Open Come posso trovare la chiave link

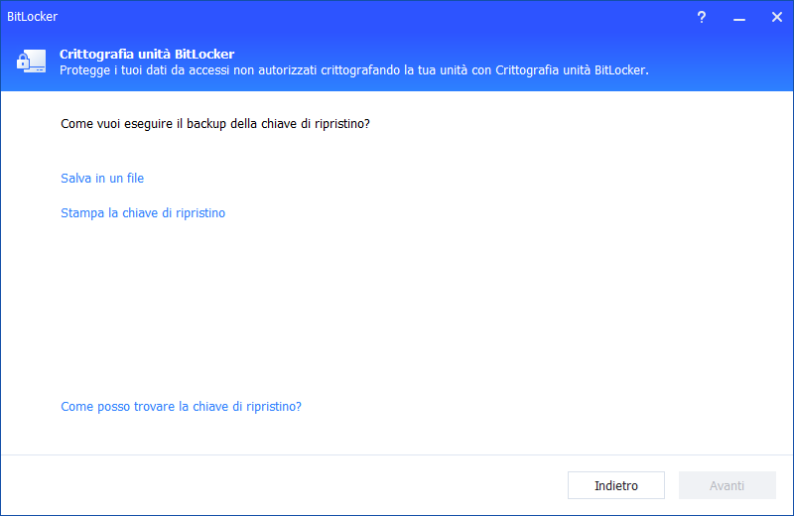click(x=181, y=407)
